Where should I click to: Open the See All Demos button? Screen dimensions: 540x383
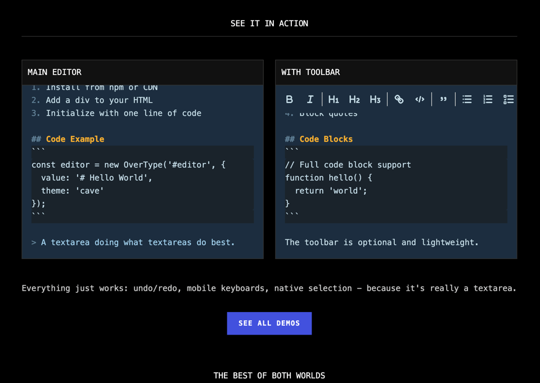[269, 323]
